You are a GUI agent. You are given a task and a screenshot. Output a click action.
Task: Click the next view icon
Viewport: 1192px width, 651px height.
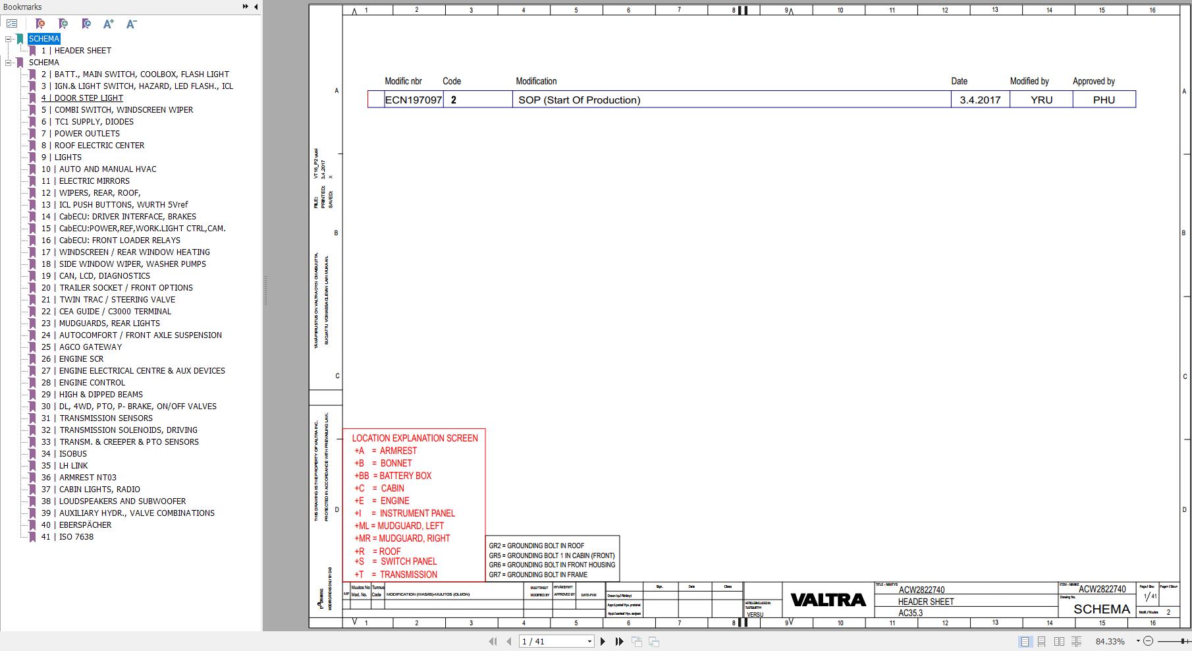(x=654, y=641)
